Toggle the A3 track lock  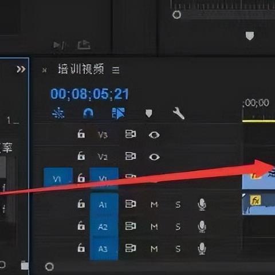tap(81, 247)
